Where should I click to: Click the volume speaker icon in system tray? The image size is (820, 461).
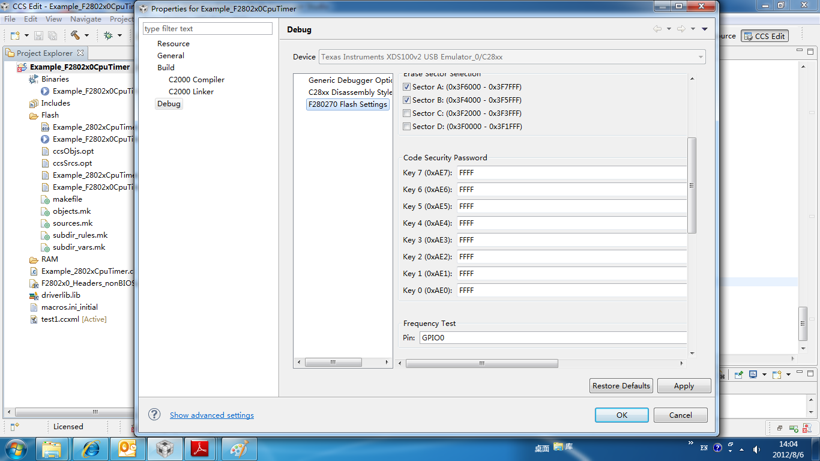pyautogui.click(x=756, y=448)
